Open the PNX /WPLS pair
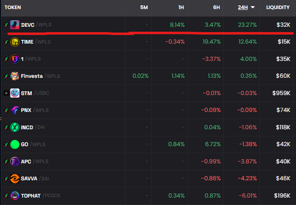Image resolution: width=296 pixels, height=205 pixels. click(x=35, y=110)
